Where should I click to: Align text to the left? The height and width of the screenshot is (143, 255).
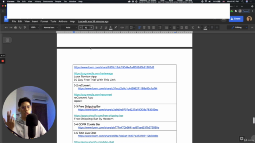[x=139, y=27]
